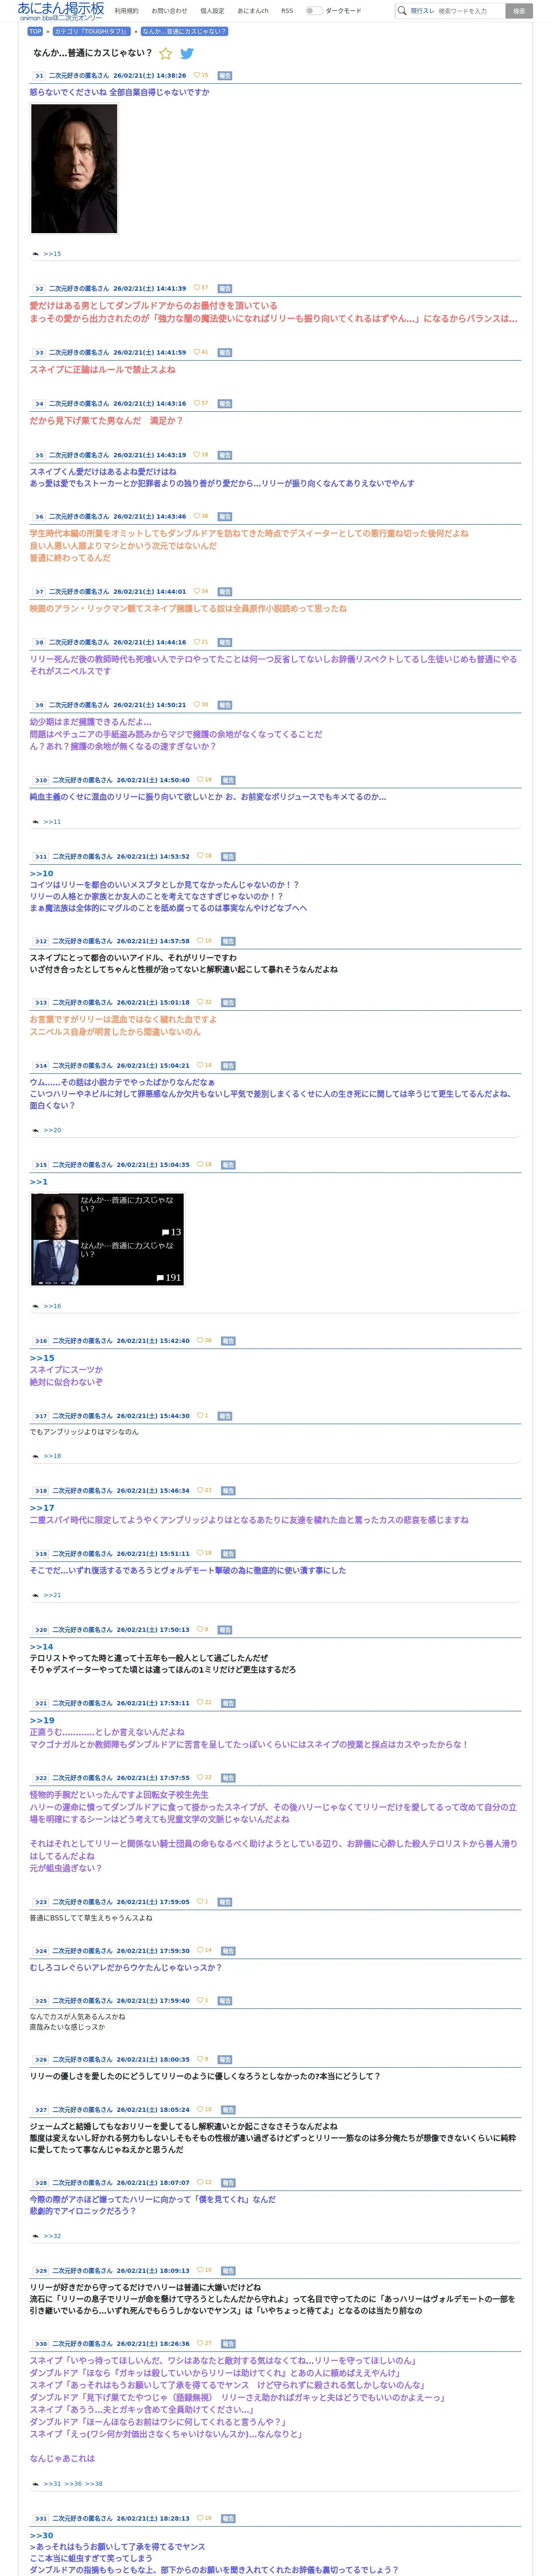The width and height of the screenshot is (551, 2576).
Task: Click the あにまん掲示板 site logo
Action: pyautogui.click(x=60, y=11)
